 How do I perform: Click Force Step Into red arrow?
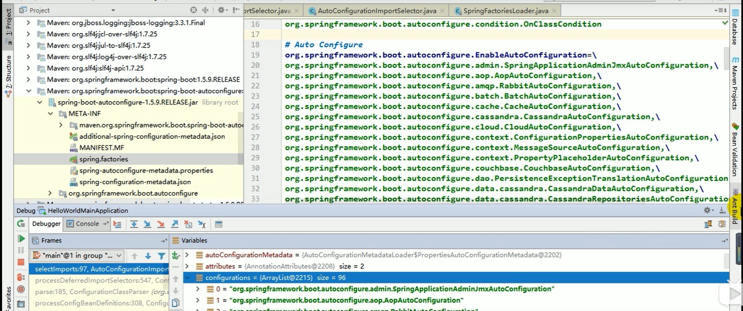coord(161,224)
